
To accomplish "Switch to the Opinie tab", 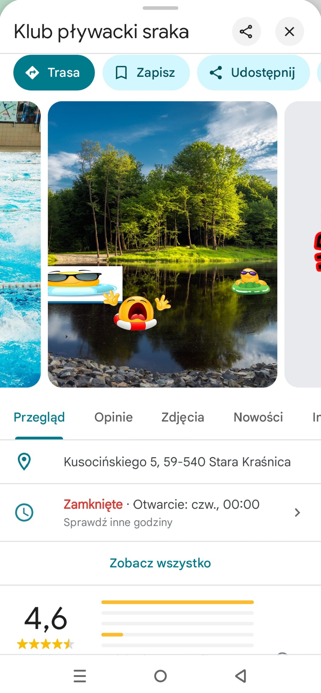I will (x=114, y=417).
